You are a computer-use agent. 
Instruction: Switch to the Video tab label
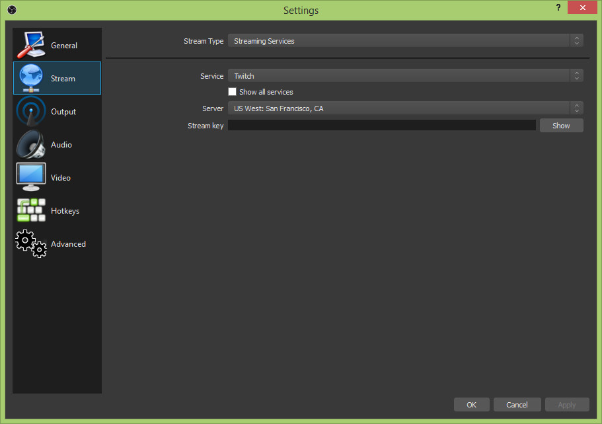[61, 177]
